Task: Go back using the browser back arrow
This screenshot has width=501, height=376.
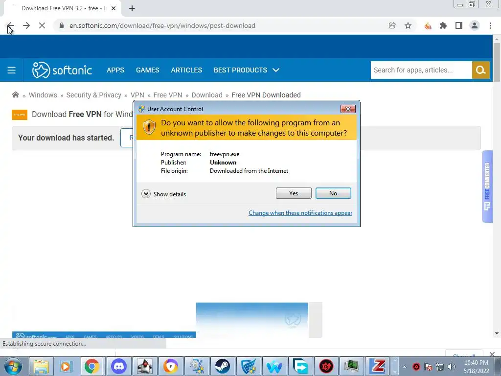Action: pos(10,25)
